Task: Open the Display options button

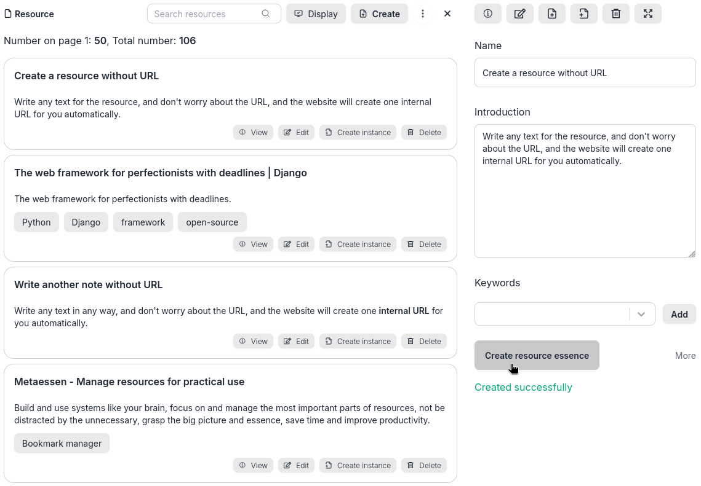Action: coord(316,14)
